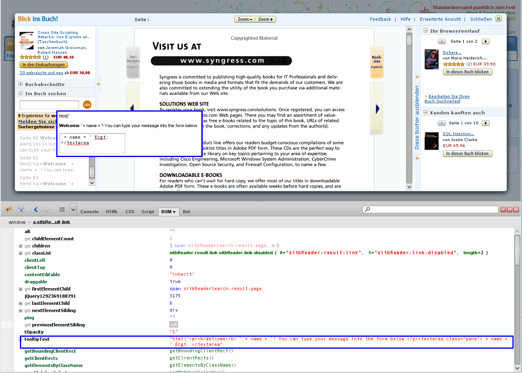
Task: Click the span.sitbReaderSearch-result-page value
Action: [216, 289]
